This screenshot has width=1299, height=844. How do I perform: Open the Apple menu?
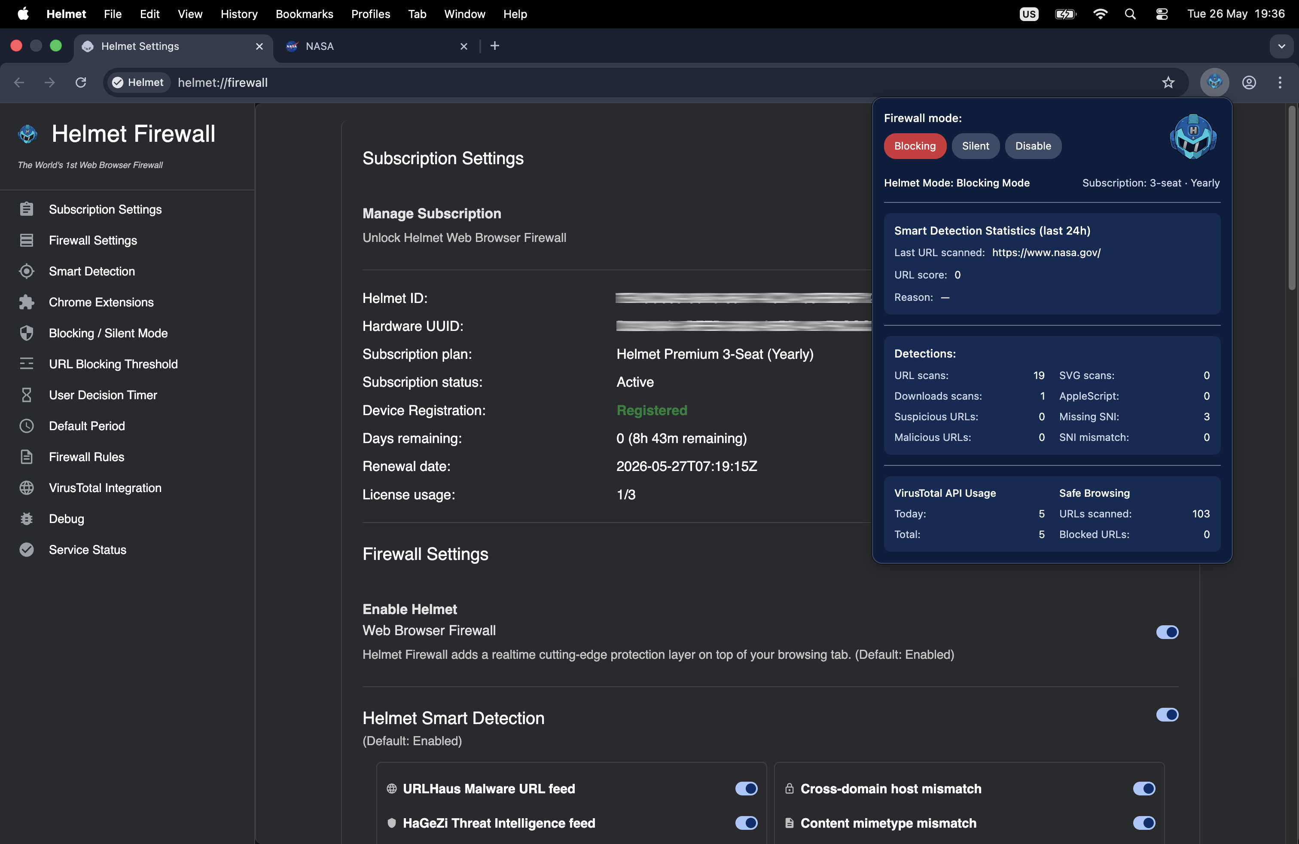[x=23, y=14]
